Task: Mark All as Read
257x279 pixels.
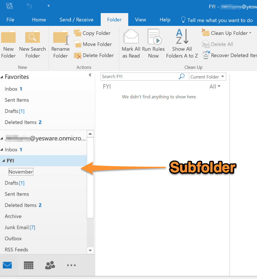Action: [131, 44]
